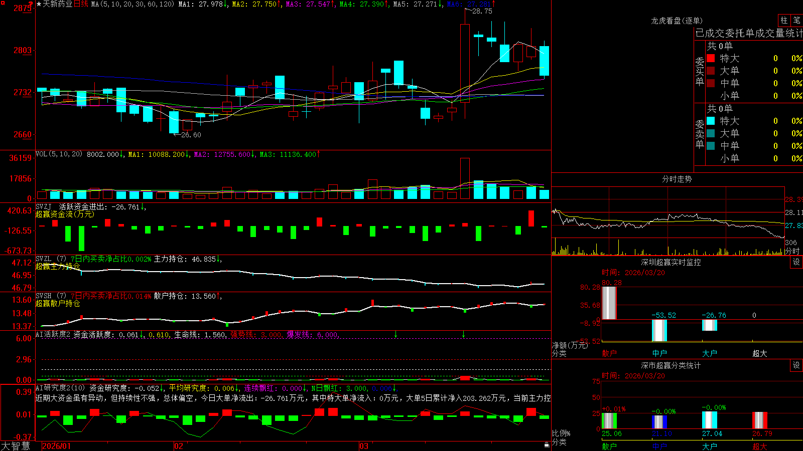Click the 超赢主力持仓 yellow label
803x451 pixels.
pos(58,266)
